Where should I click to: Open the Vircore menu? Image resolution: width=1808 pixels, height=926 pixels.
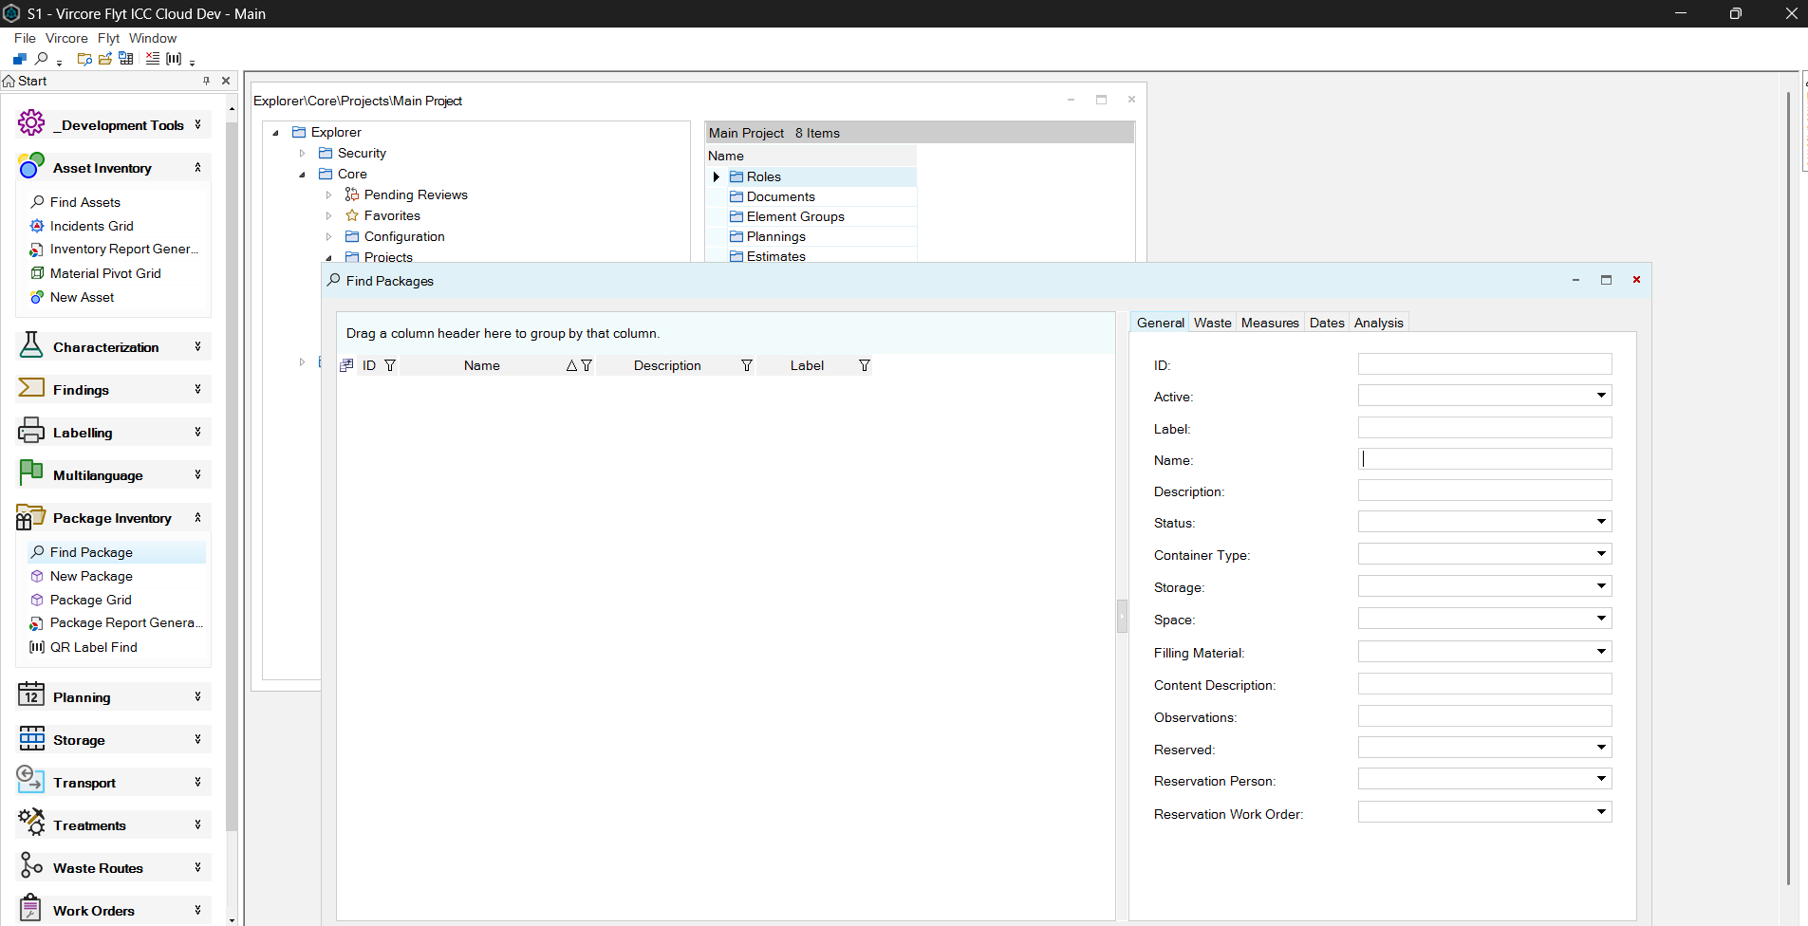pos(66,38)
